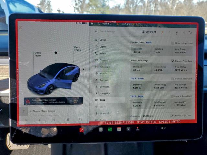The image size is (207, 155).
Task: Uncheck Odometer Show in Trips Card
Action: [172, 116]
